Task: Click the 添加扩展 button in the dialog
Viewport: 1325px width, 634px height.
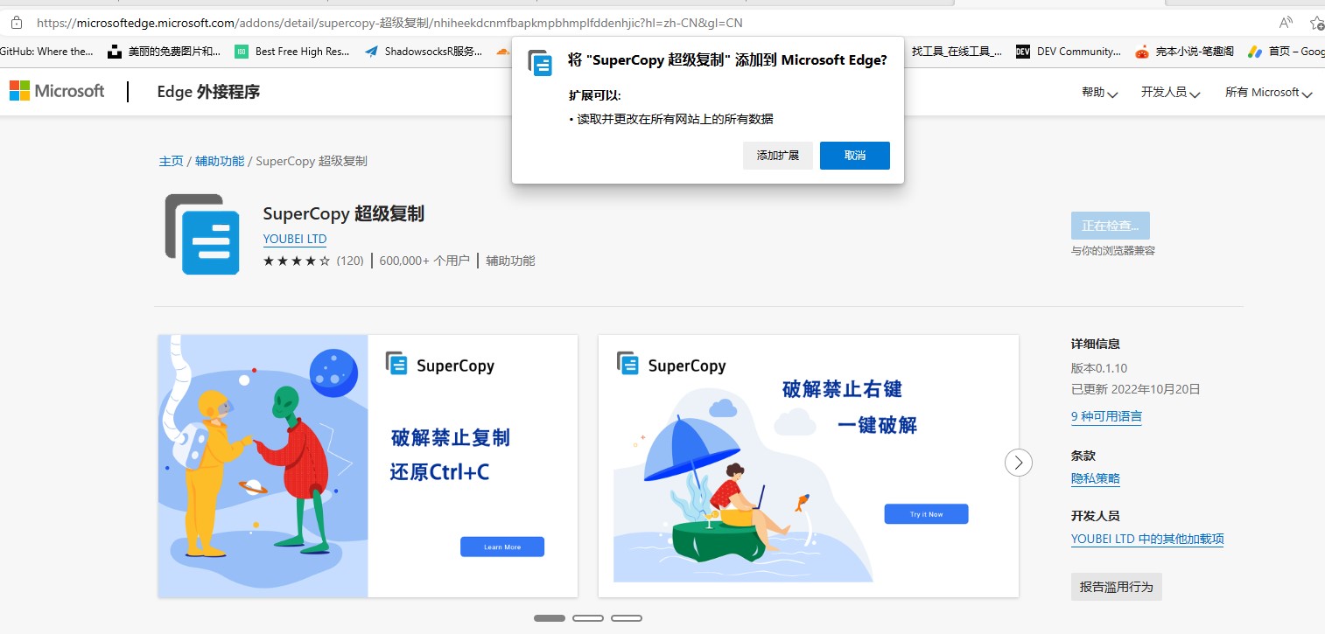Action: click(x=777, y=155)
